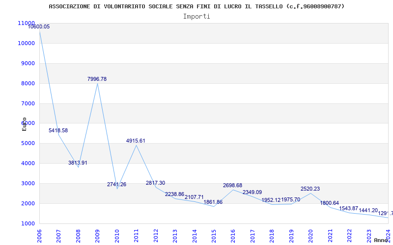Image resolution: width=393 pixels, height=245 pixels.
Task: Select the 4000 y-axis tick label
Action: (x=28, y=164)
